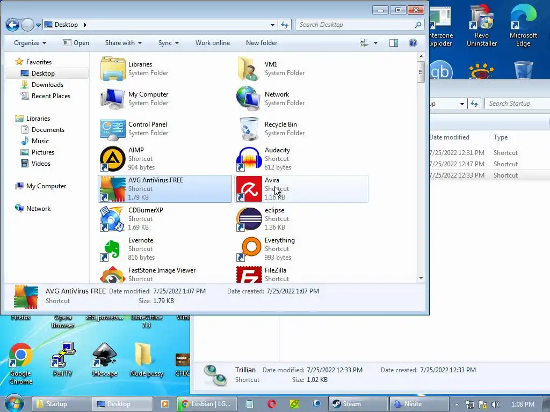This screenshot has height=412, width=550.
Task: Click the taskbar clock showing 1:08 PM
Action: click(x=523, y=404)
